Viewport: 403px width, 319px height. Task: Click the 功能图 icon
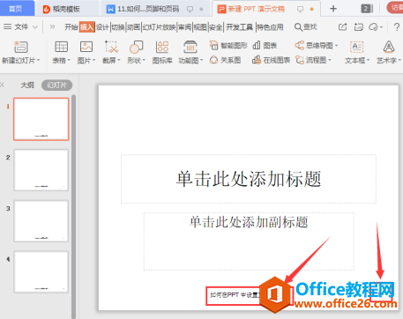click(x=190, y=47)
